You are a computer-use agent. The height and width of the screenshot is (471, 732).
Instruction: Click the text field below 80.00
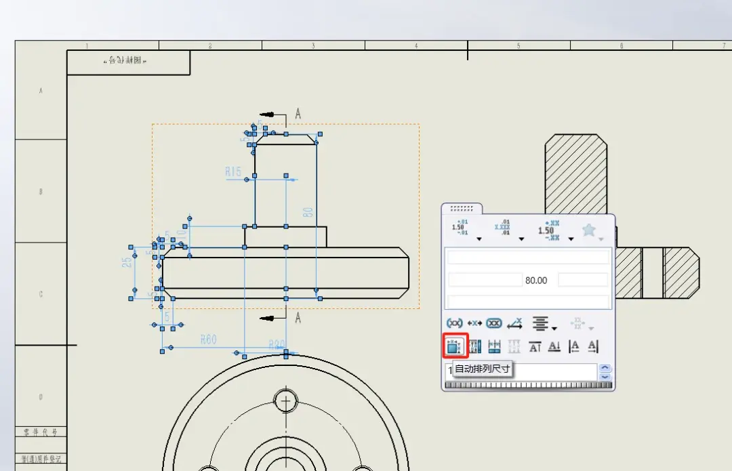coord(528,302)
